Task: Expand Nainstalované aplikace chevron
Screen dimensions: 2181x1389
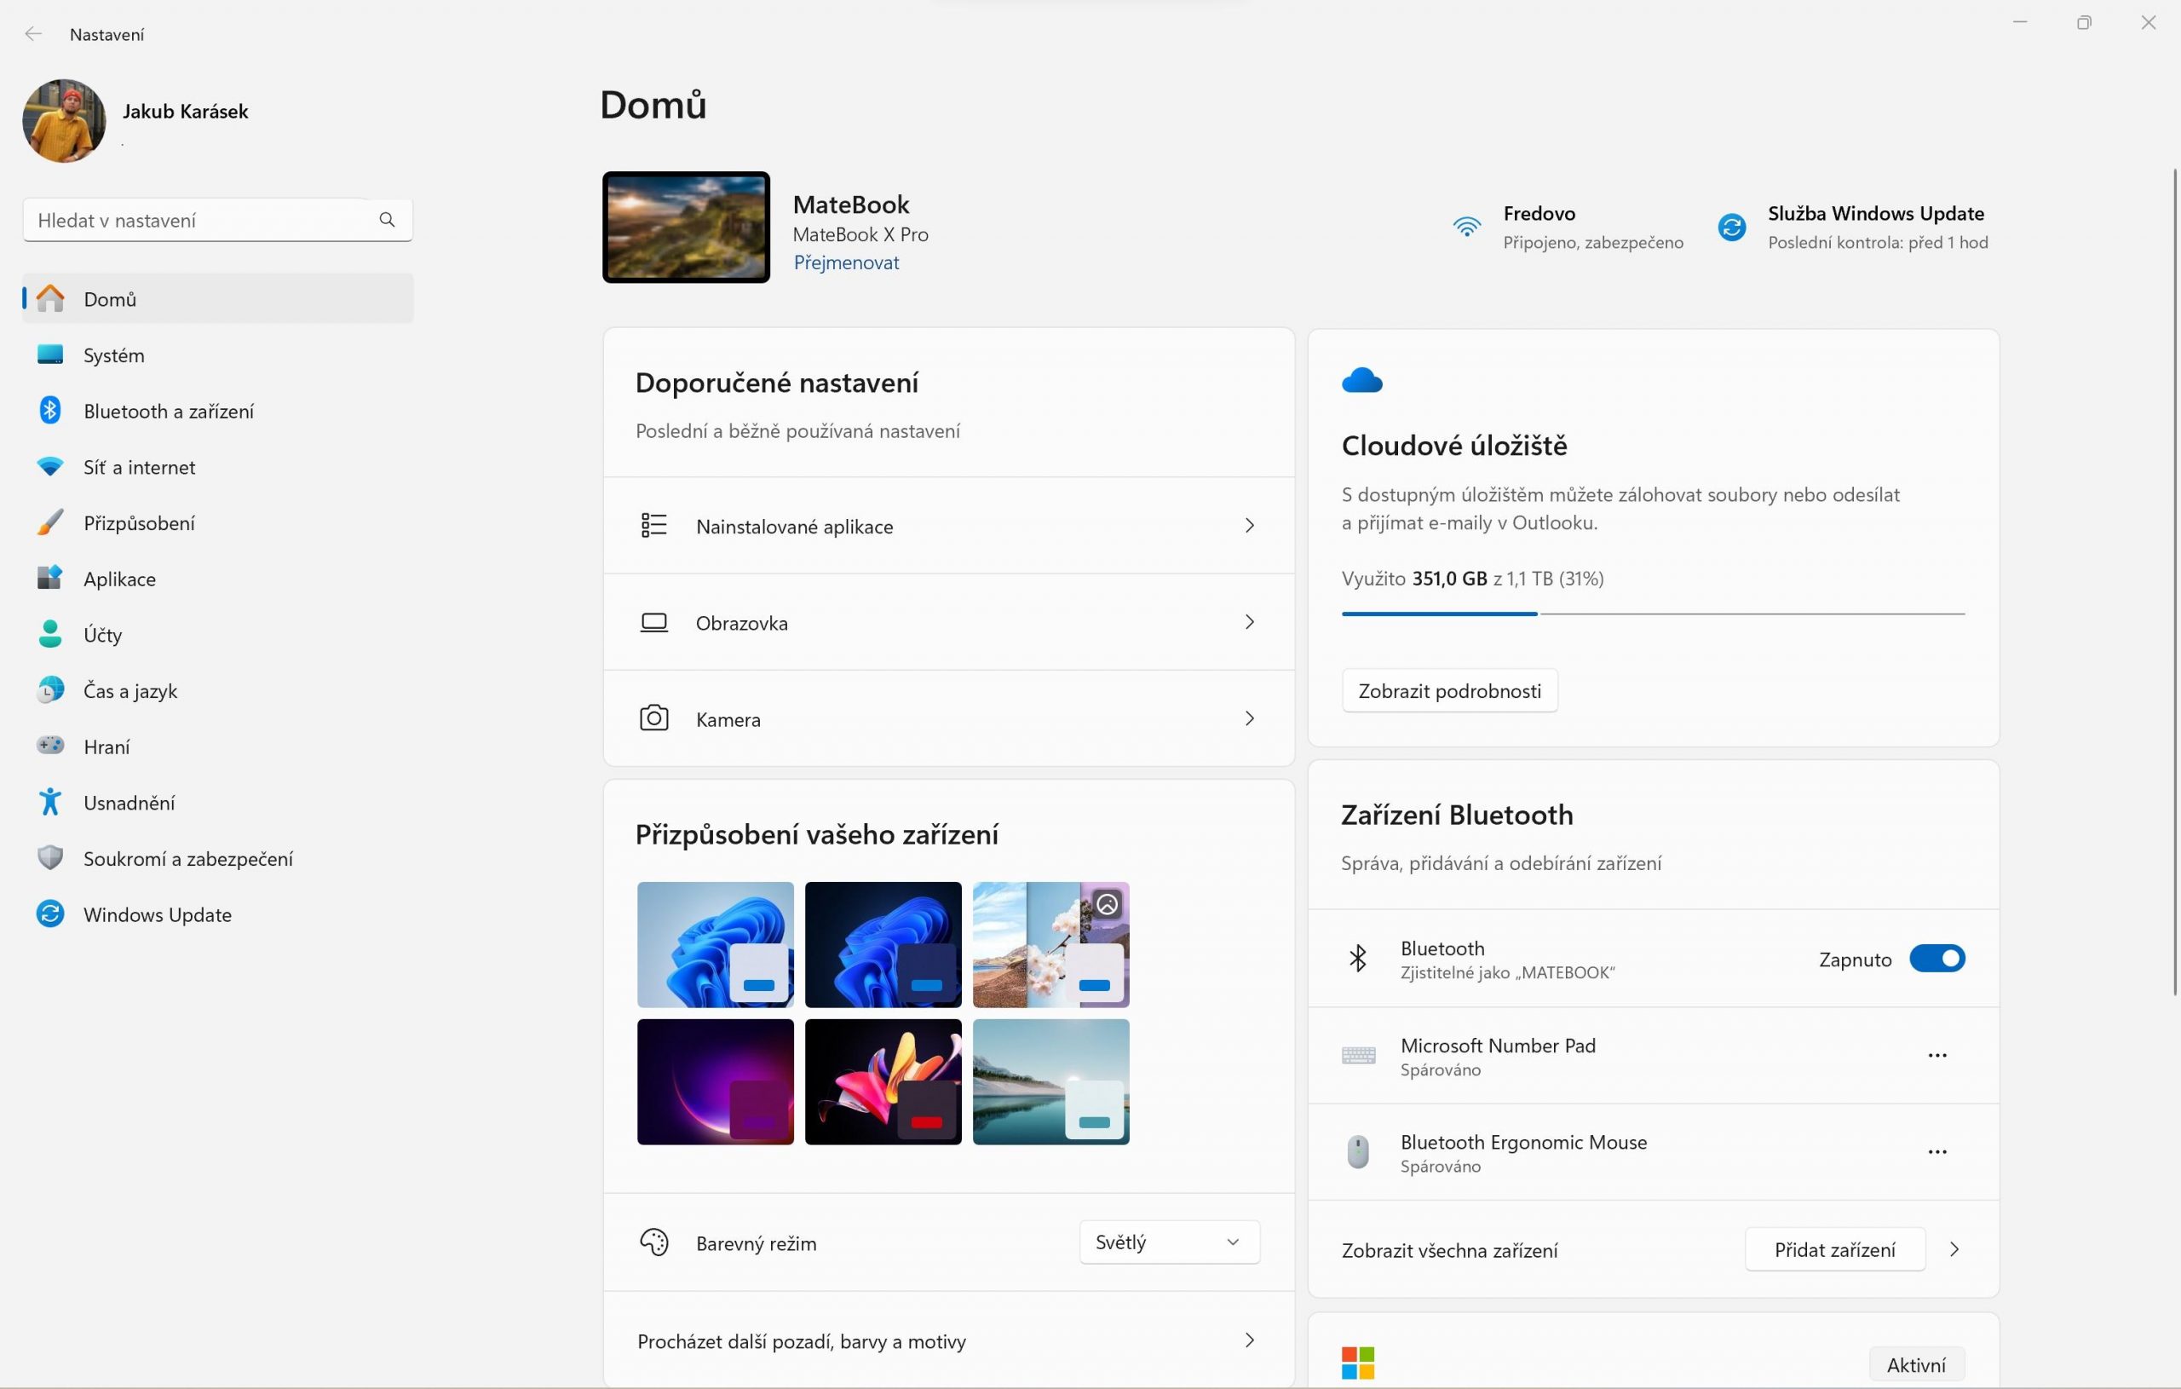Action: [1249, 526]
